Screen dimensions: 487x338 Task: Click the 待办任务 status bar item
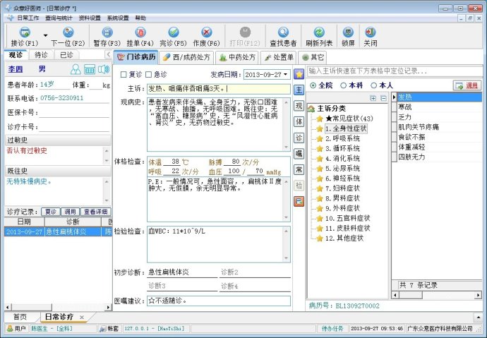[x=332, y=328]
